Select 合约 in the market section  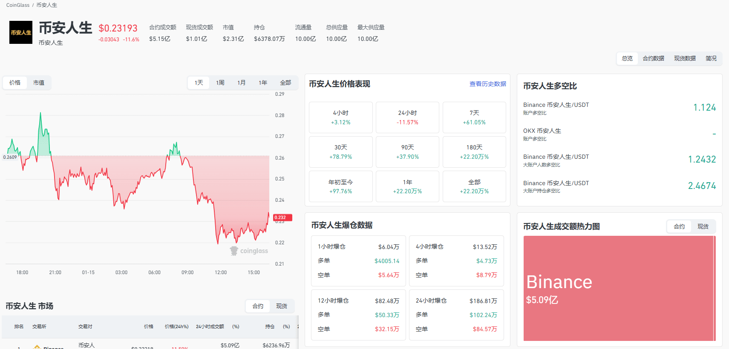(258, 306)
